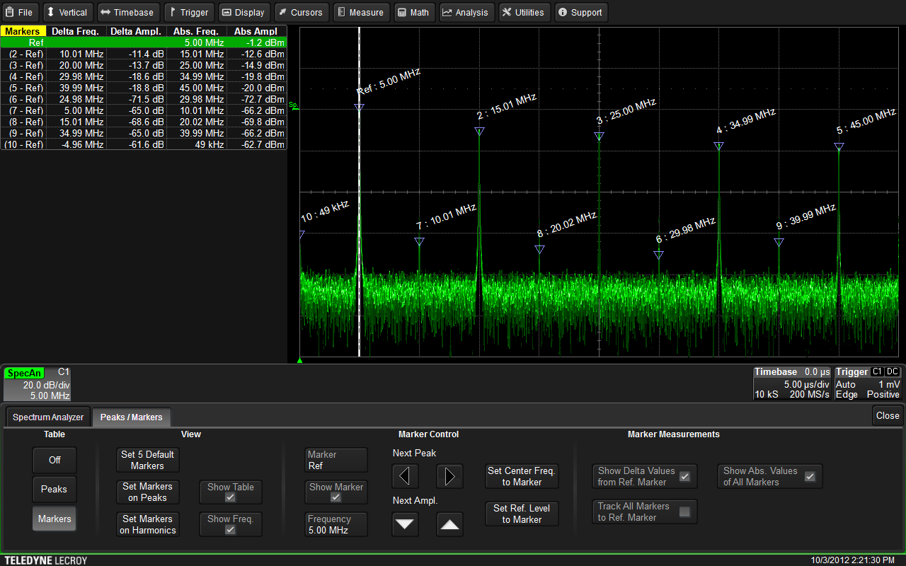Open the Timebase descriptor box

(791, 383)
